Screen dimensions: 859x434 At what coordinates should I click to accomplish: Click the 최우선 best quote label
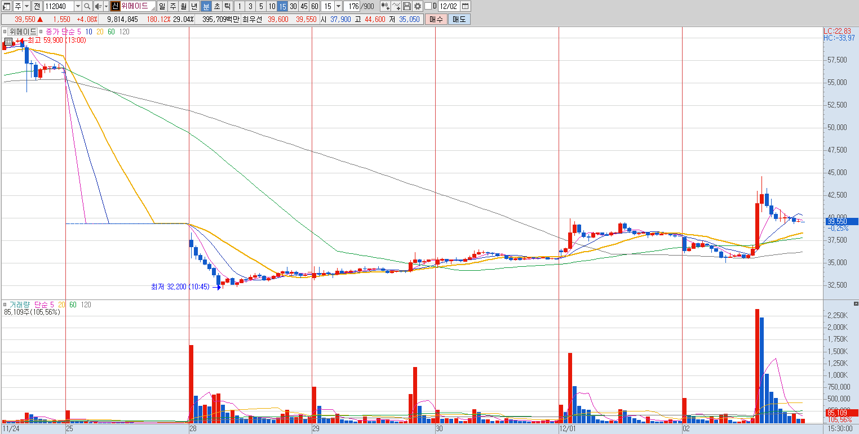pyautogui.click(x=251, y=19)
